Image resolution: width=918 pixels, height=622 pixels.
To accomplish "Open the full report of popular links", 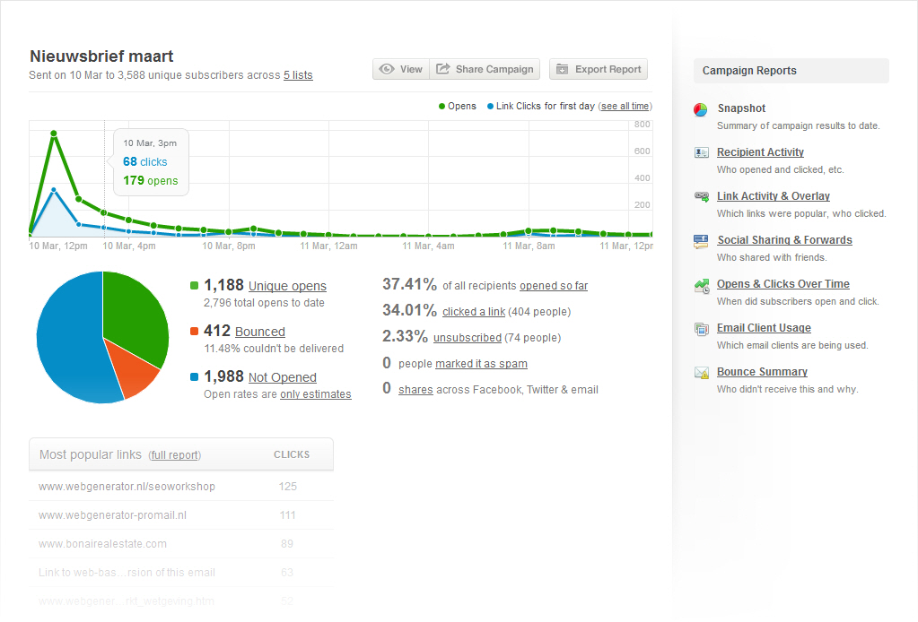I will (x=174, y=455).
